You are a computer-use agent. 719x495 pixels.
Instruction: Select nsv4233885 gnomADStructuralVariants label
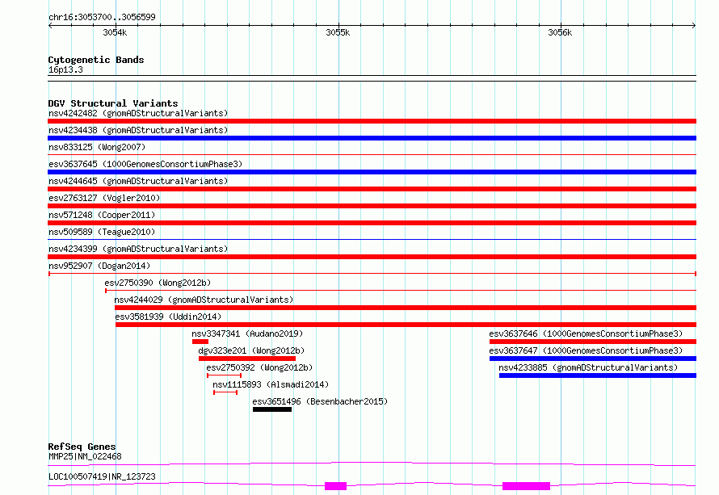(588, 367)
